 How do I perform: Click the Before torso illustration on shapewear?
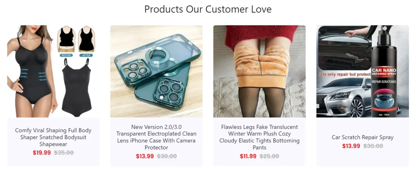tap(66, 41)
